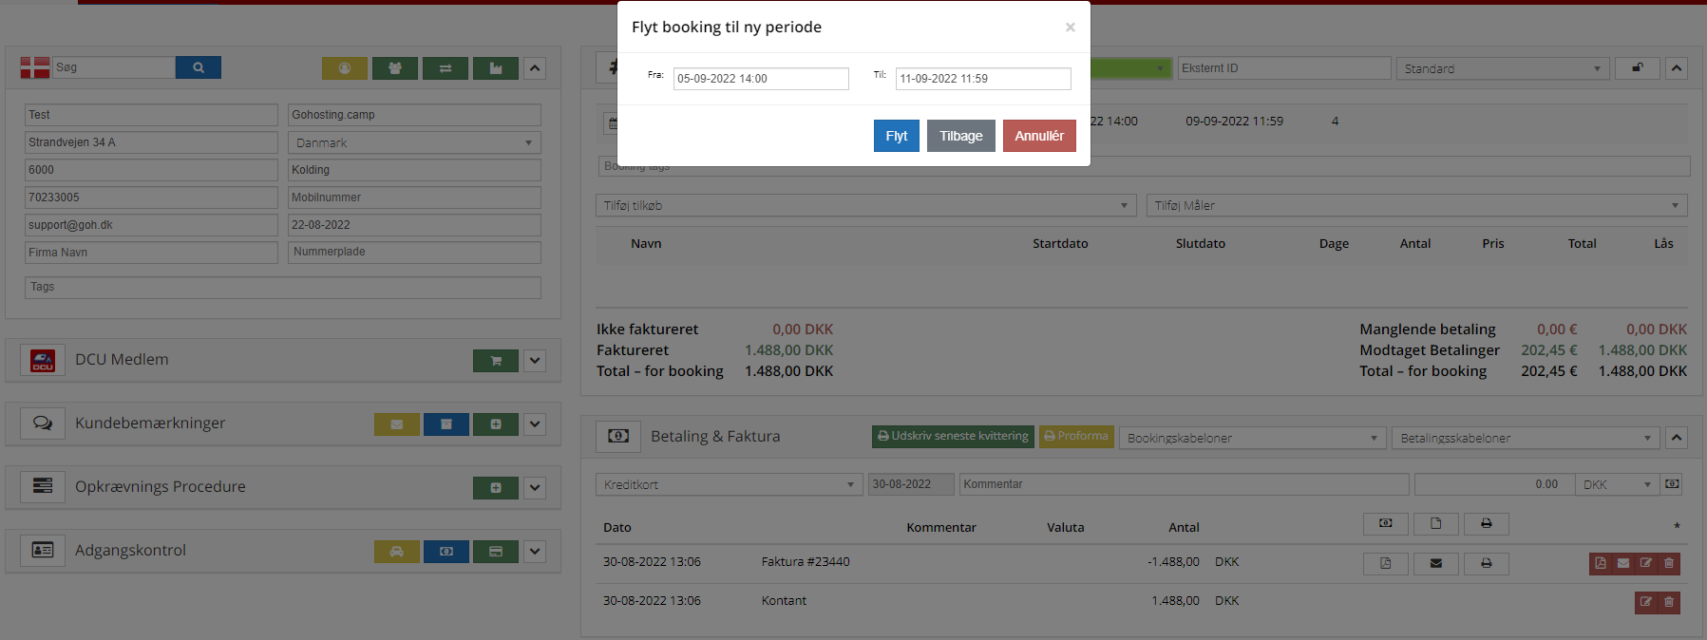1707x640 pixels.
Task: Click trash icon on the Kontant payment row
Action: (1669, 602)
